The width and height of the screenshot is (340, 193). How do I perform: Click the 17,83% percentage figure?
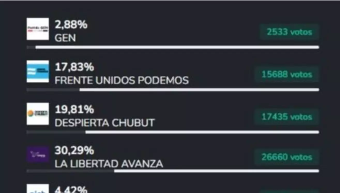(74, 68)
